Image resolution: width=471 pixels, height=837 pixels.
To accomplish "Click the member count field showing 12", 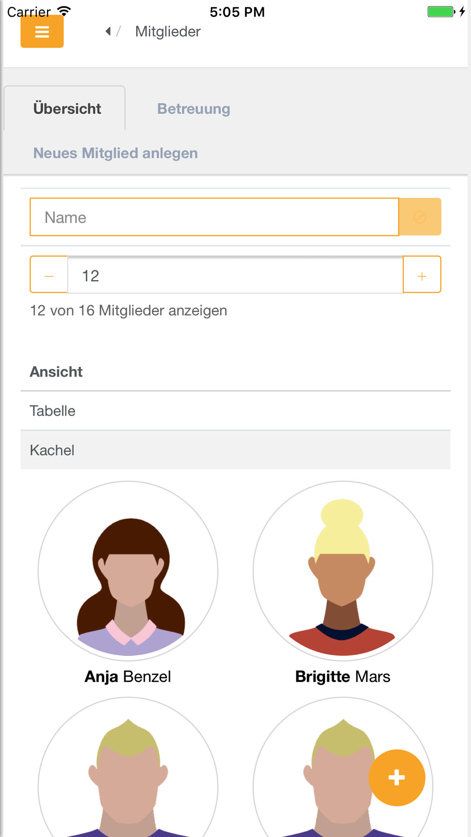I will pyautogui.click(x=235, y=275).
